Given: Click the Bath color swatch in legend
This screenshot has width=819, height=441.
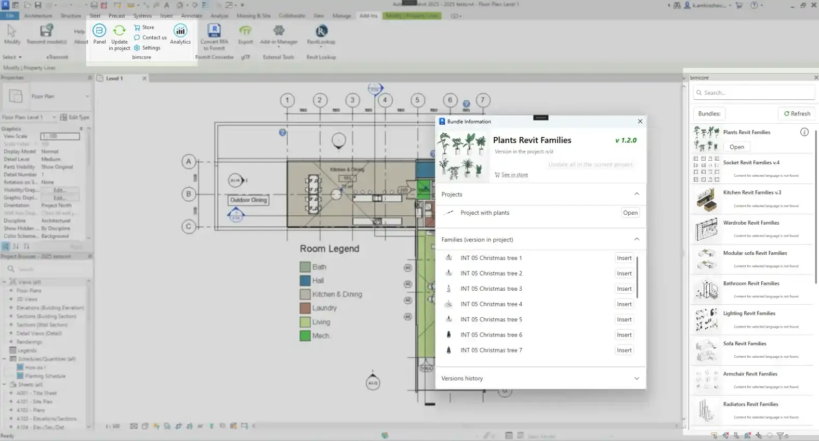Looking at the screenshot, I should coord(305,267).
